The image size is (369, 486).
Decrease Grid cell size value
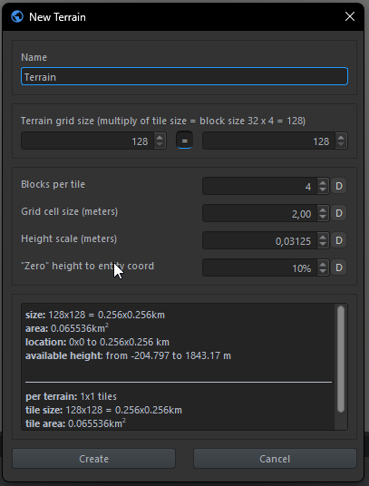tap(323, 217)
